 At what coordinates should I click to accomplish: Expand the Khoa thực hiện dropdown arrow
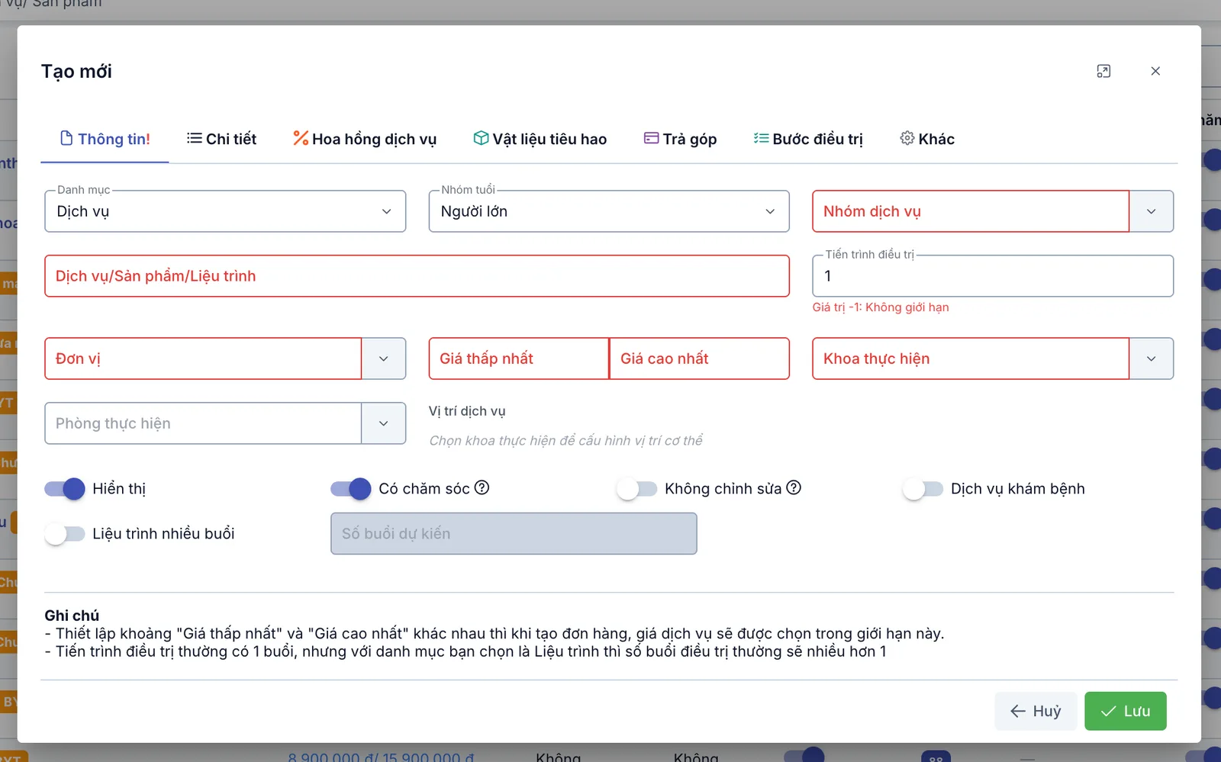(1151, 358)
